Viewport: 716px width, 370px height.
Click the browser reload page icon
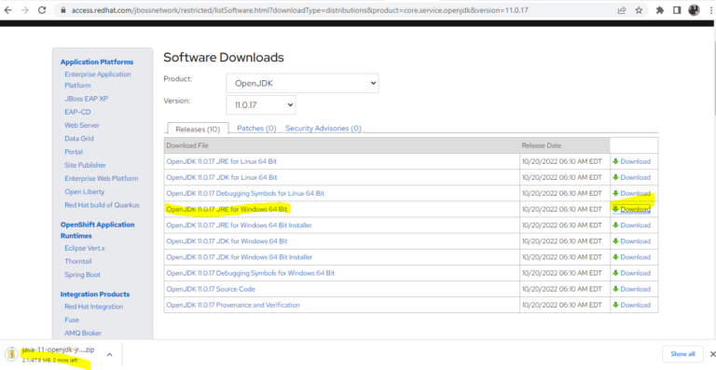42,9
